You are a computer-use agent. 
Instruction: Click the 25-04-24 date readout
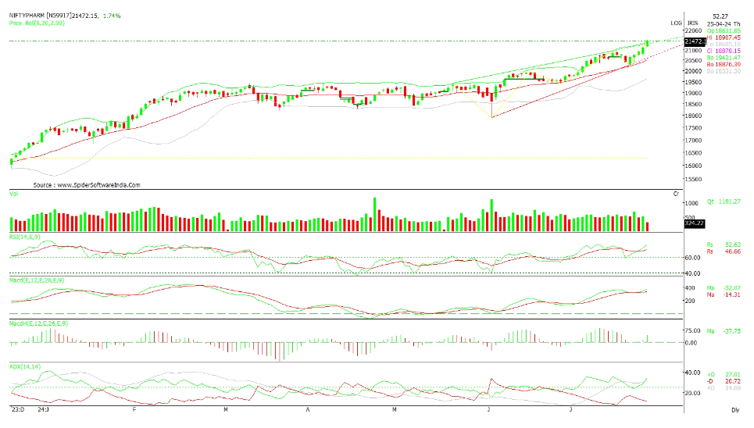tap(720, 23)
